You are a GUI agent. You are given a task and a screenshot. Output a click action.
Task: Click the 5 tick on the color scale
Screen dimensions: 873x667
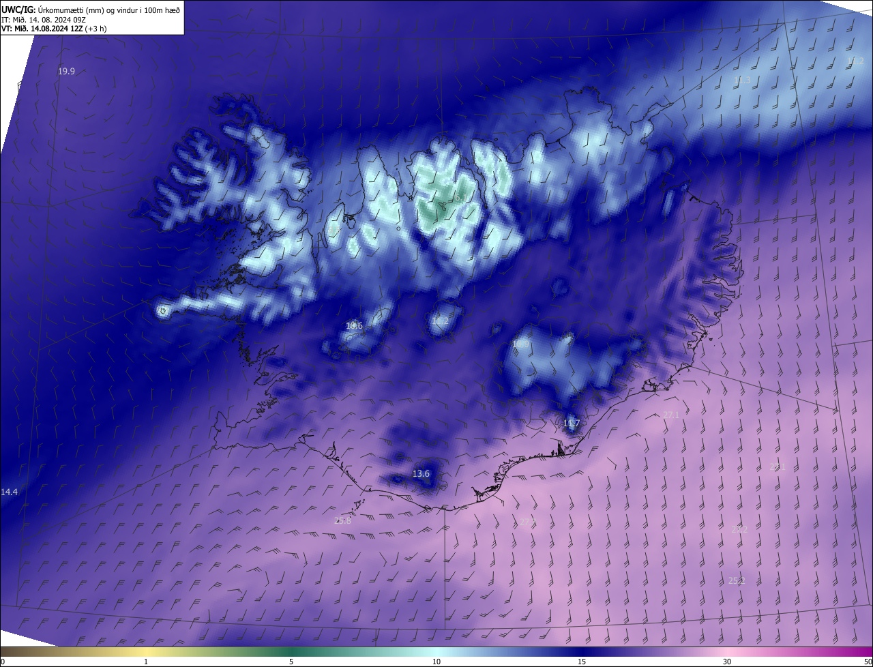coord(291,662)
